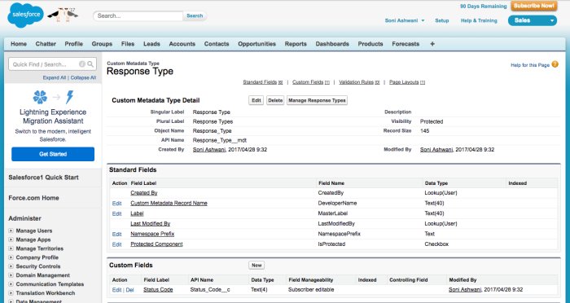
Task: Click the Quick Find info icon
Action: 82,64
